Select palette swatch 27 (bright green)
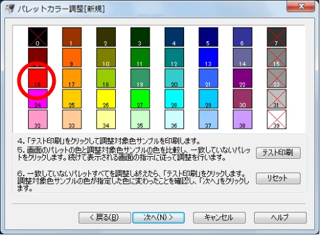This screenshot has height=235, width=320. click(x=140, y=99)
